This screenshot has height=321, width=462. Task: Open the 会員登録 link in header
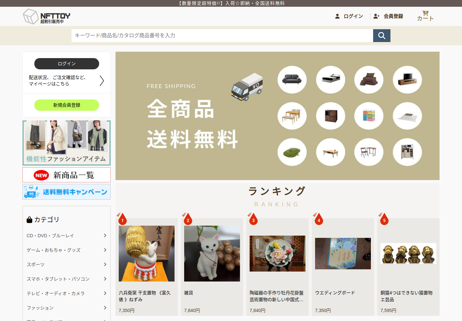(393, 16)
